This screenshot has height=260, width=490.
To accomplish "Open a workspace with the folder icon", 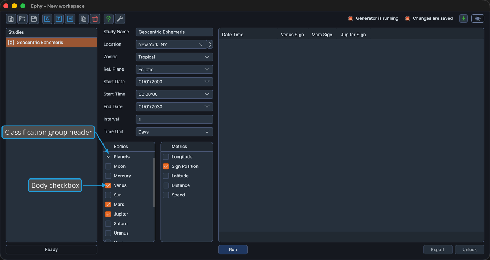I will click(x=22, y=19).
